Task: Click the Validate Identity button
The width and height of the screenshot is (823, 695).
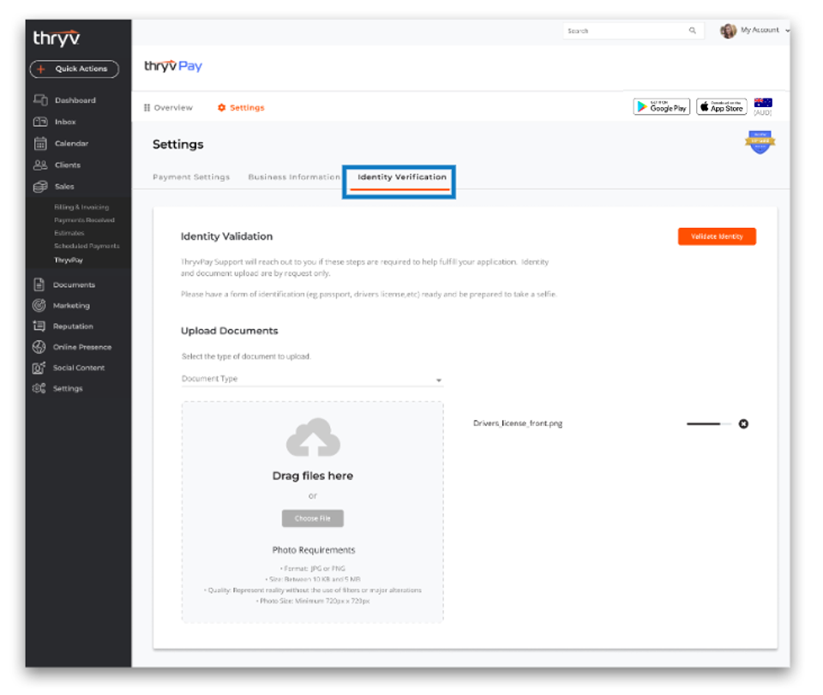Action: pyautogui.click(x=717, y=237)
